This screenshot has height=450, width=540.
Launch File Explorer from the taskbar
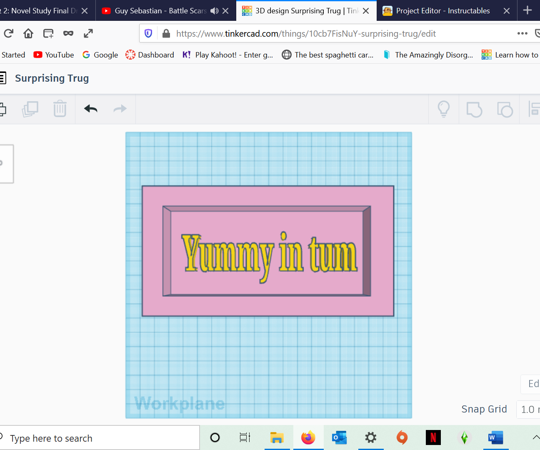(277, 437)
